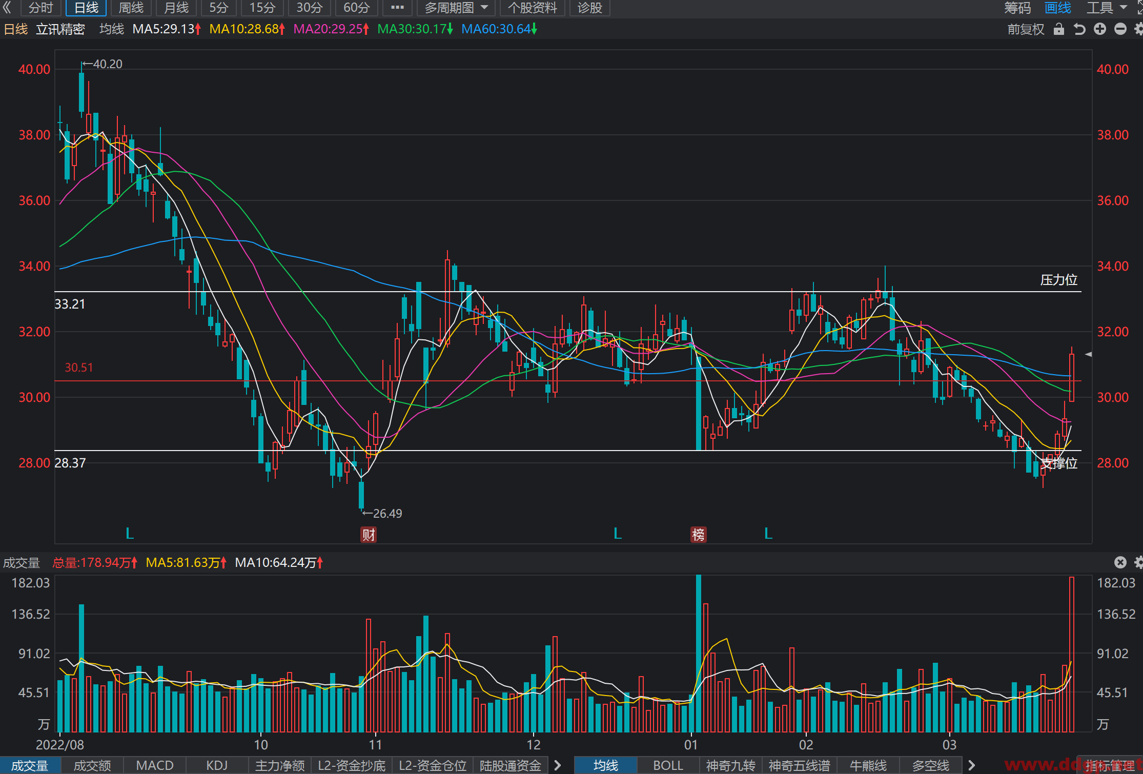Activate the 画线 drawing tool
This screenshot has width=1143, height=774.
(x=1058, y=8)
